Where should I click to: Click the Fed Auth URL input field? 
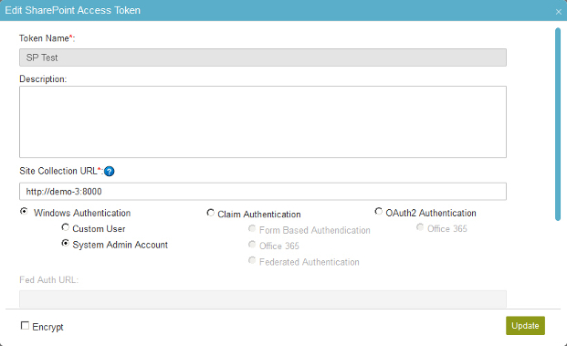click(x=263, y=299)
